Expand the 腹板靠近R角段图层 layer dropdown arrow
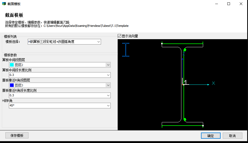The width and height of the screenshot is (248, 143). coord(108,85)
